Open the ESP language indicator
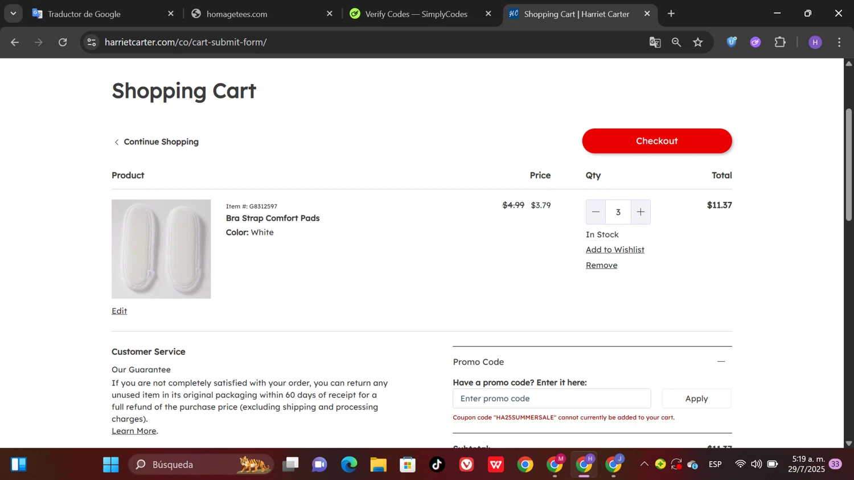Image resolution: width=854 pixels, height=480 pixels. click(715, 465)
